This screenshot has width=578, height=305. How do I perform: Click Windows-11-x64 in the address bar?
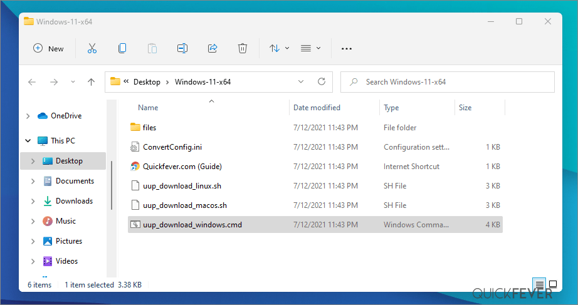(x=202, y=82)
